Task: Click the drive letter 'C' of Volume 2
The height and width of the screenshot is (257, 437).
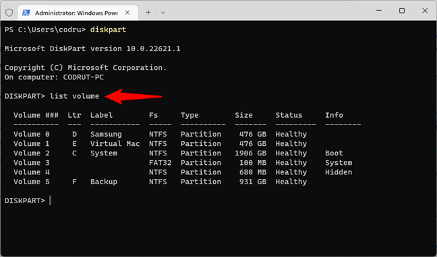Action: (x=74, y=153)
